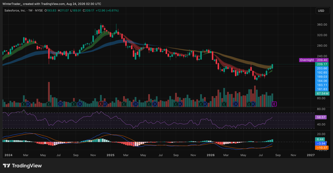333x173 pixels.
Task: Click the L189.91 low value
Action: 75,11
